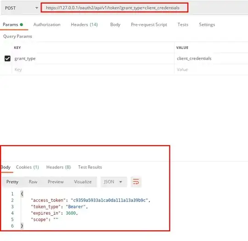The image size is (248, 241).
Task: Switch to the Params tab
Action: click(13, 25)
